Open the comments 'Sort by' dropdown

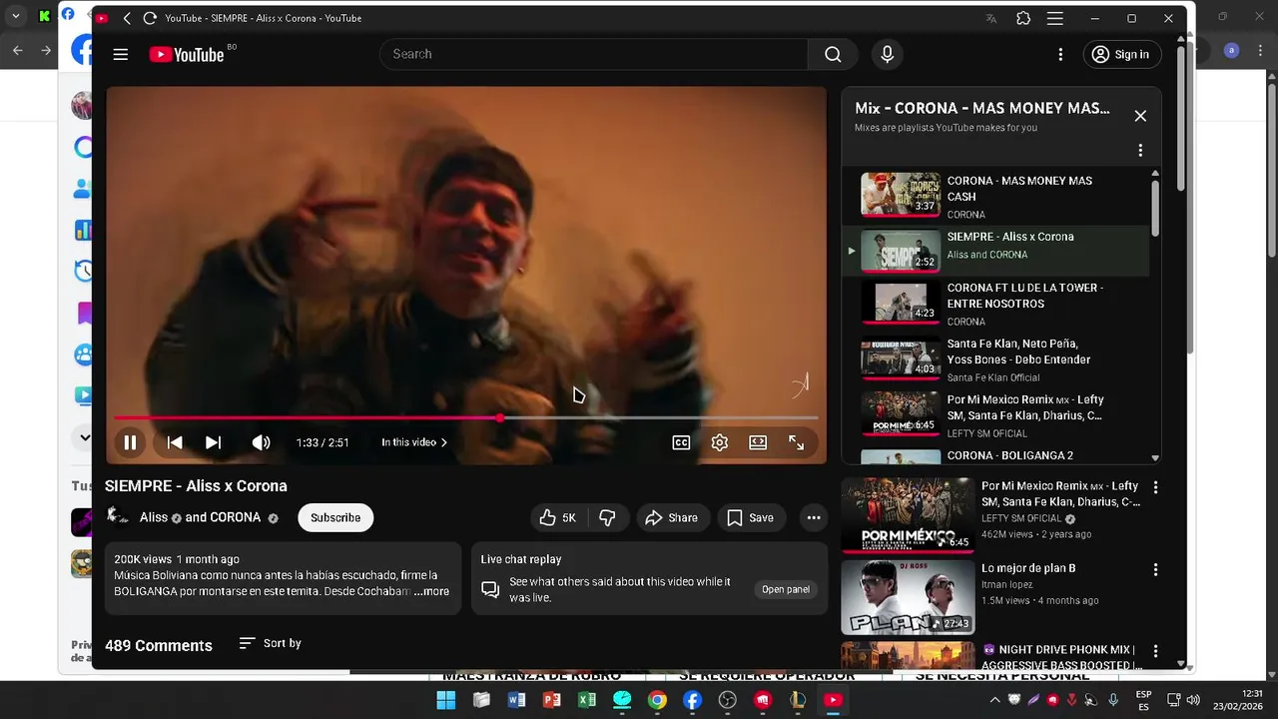tap(271, 643)
